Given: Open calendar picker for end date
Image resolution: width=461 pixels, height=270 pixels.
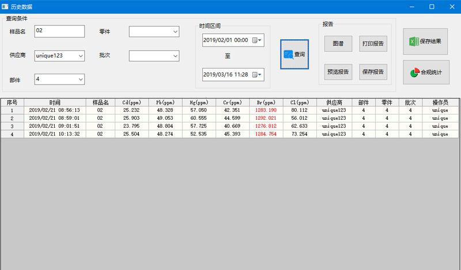Looking at the screenshot, I should [x=257, y=74].
